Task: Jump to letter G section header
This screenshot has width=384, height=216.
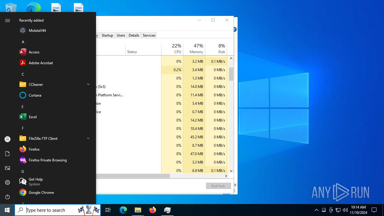Action: tap(22, 172)
